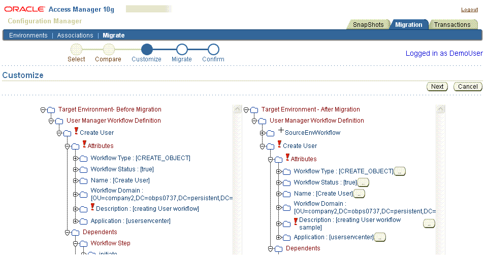
Task: Open edit button beside Application userservcenter
Action: click(380, 237)
